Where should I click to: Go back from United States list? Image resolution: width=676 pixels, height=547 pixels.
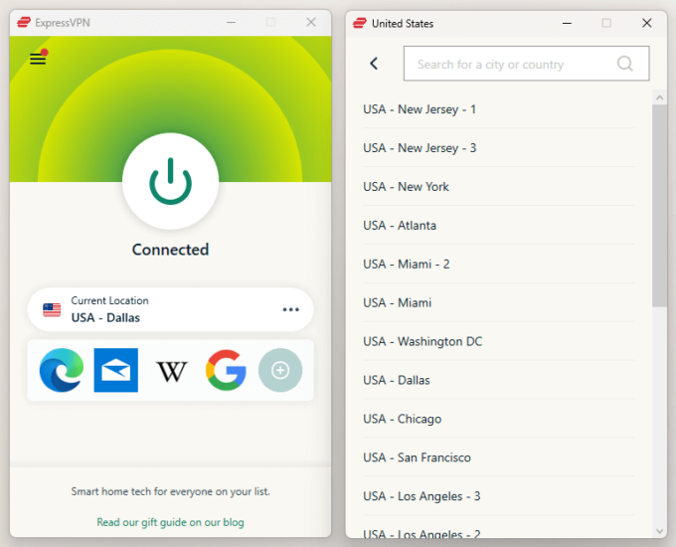click(x=374, y=64)
